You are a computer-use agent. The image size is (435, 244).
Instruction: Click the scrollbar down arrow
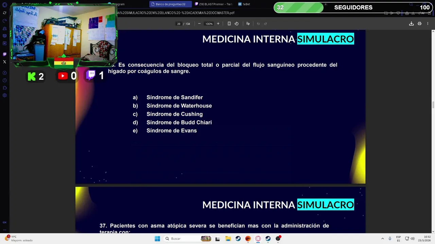(x=433, y=231)
